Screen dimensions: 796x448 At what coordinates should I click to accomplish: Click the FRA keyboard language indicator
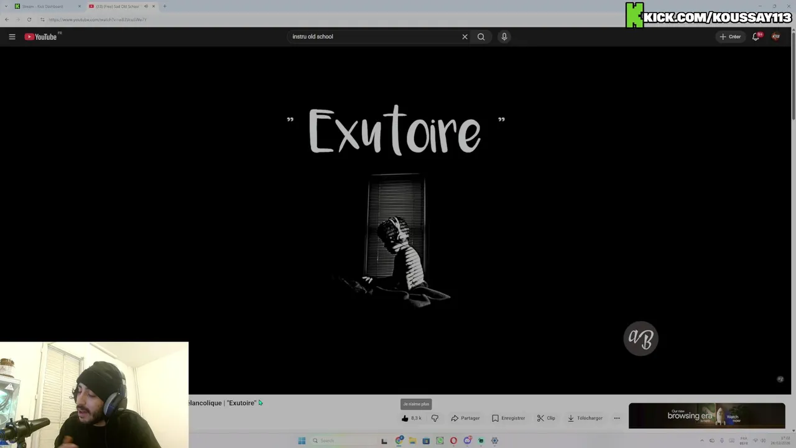click(x=744, y=441)
